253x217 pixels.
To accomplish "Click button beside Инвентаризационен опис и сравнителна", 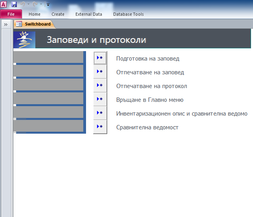I will pyautogui.click(x=100, y=113).
